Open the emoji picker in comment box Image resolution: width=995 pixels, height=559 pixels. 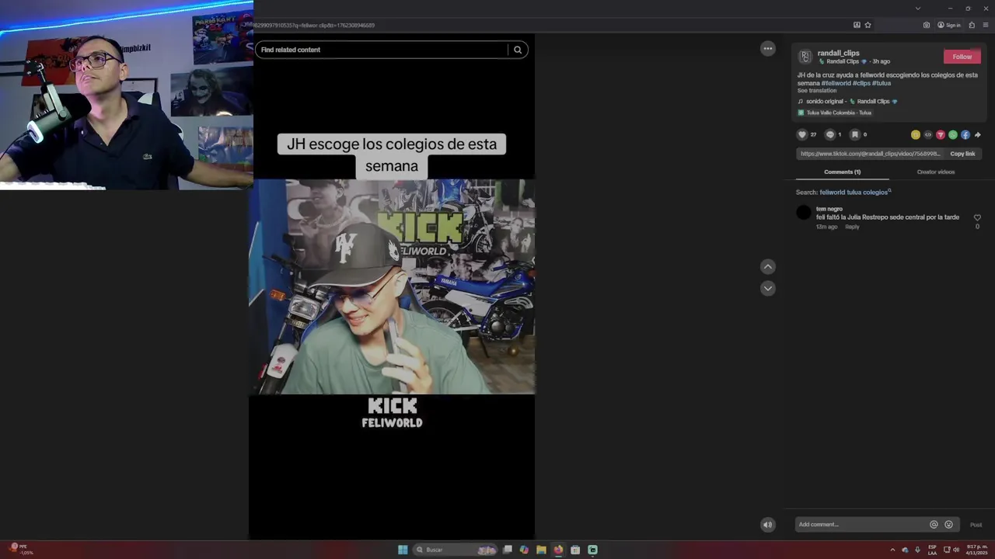[x=948, y=525]
